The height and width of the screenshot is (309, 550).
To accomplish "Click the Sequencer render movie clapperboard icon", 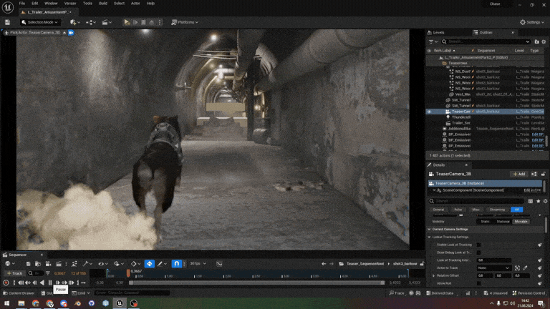I will click(x=59, y=263).
